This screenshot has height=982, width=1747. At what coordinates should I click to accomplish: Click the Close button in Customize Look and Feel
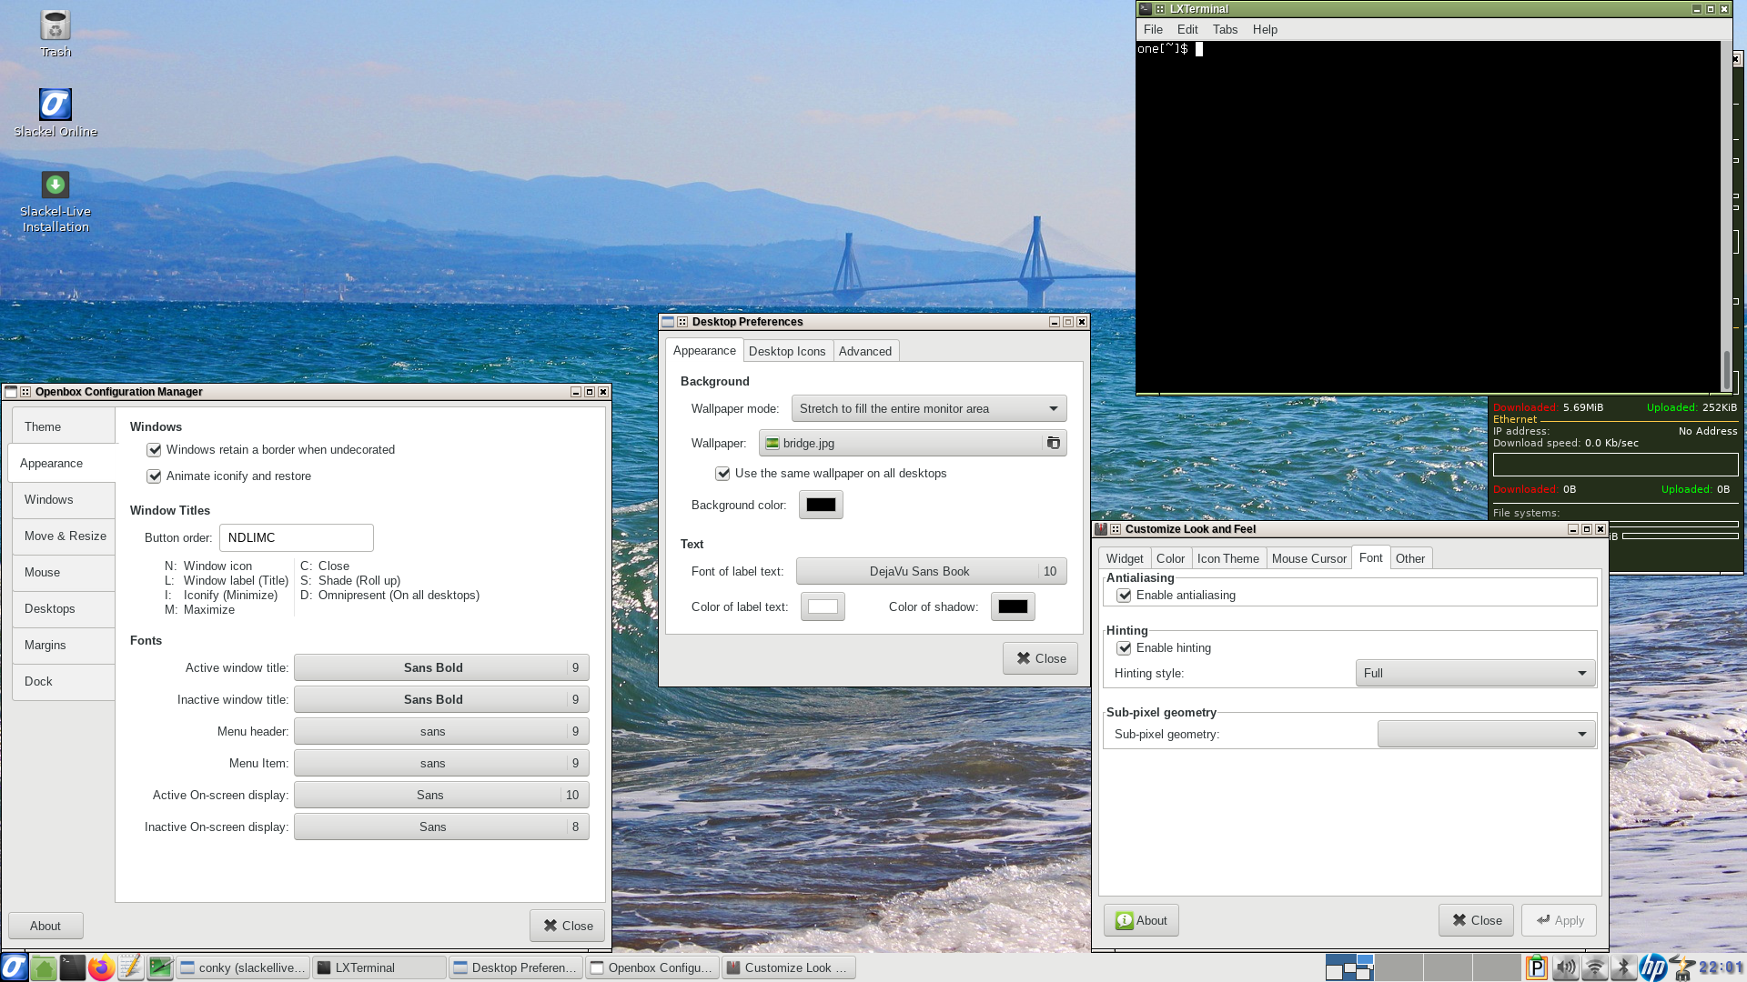pos(1476,920)
